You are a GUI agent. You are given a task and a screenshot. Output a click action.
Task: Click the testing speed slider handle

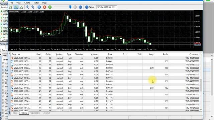[x=70, y=7]
